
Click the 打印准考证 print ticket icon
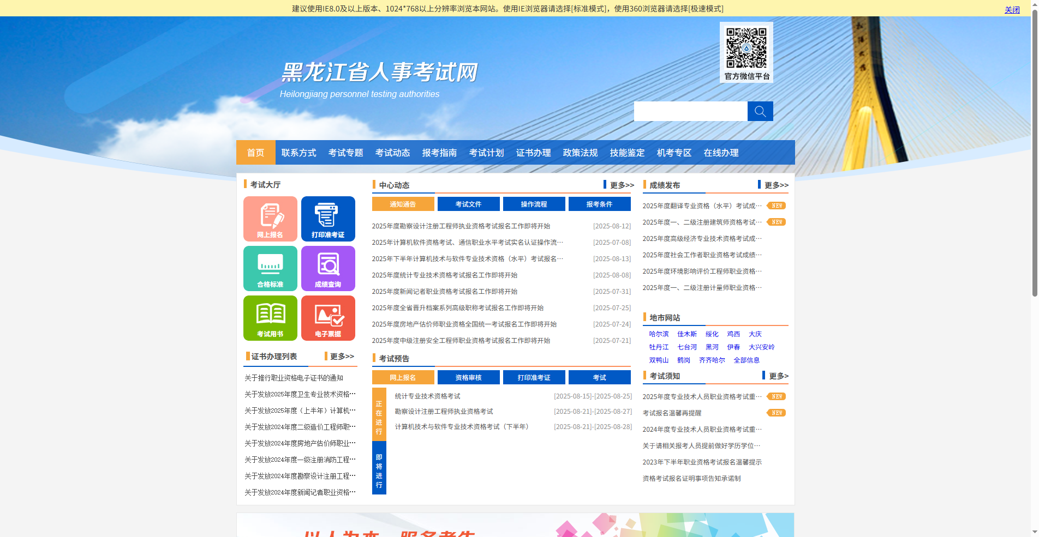coord(328,219)
